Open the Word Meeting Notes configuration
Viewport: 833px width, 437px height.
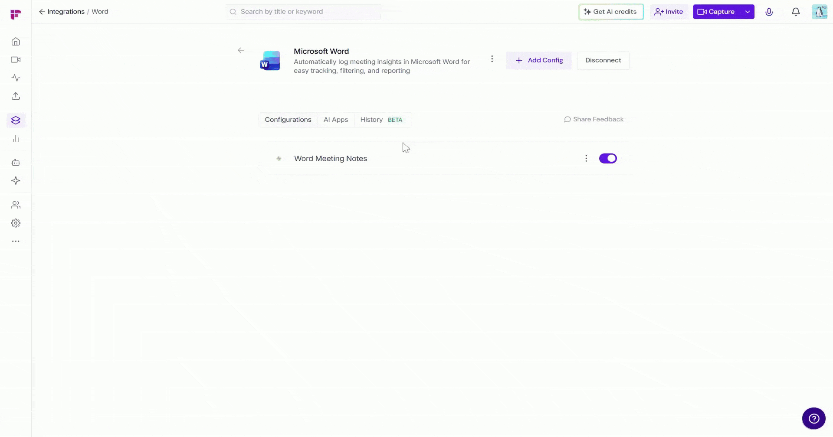coord(331,159)
